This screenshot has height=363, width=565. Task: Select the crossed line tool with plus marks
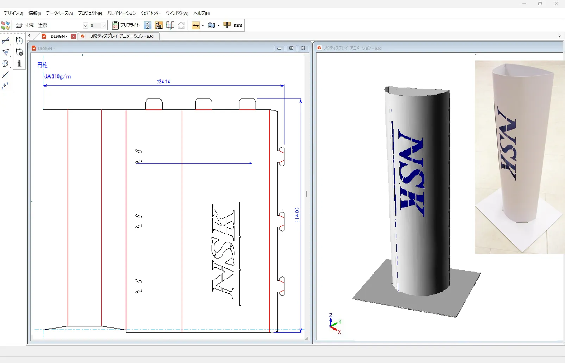[x=5, y=41]
